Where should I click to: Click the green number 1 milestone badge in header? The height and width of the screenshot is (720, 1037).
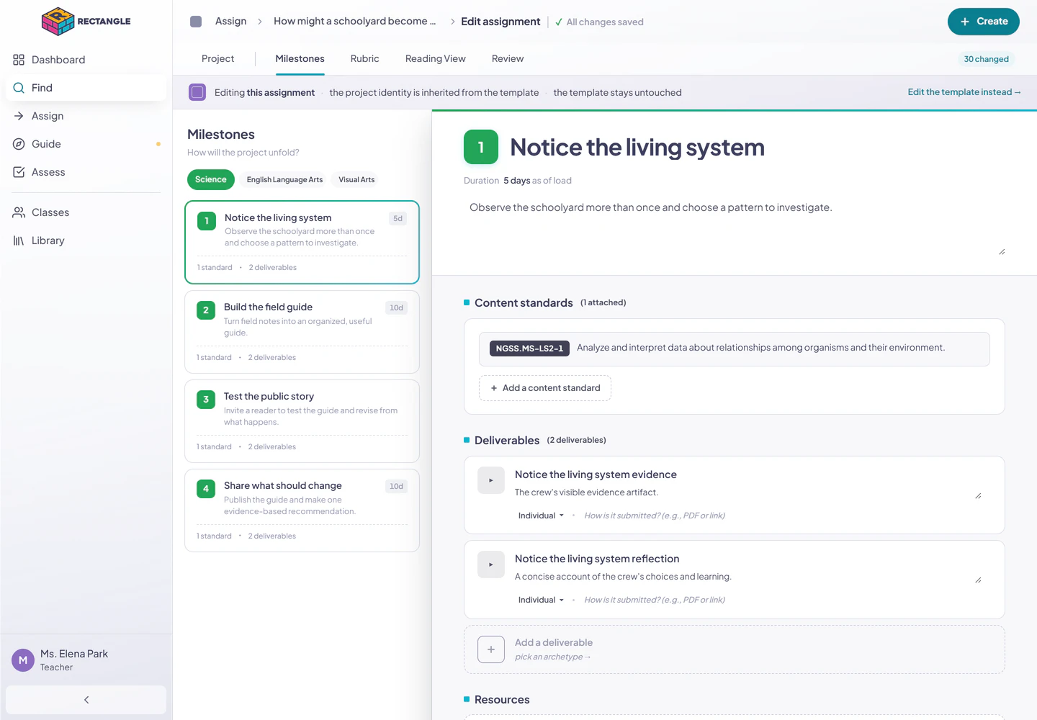click(x=481, y=147)
